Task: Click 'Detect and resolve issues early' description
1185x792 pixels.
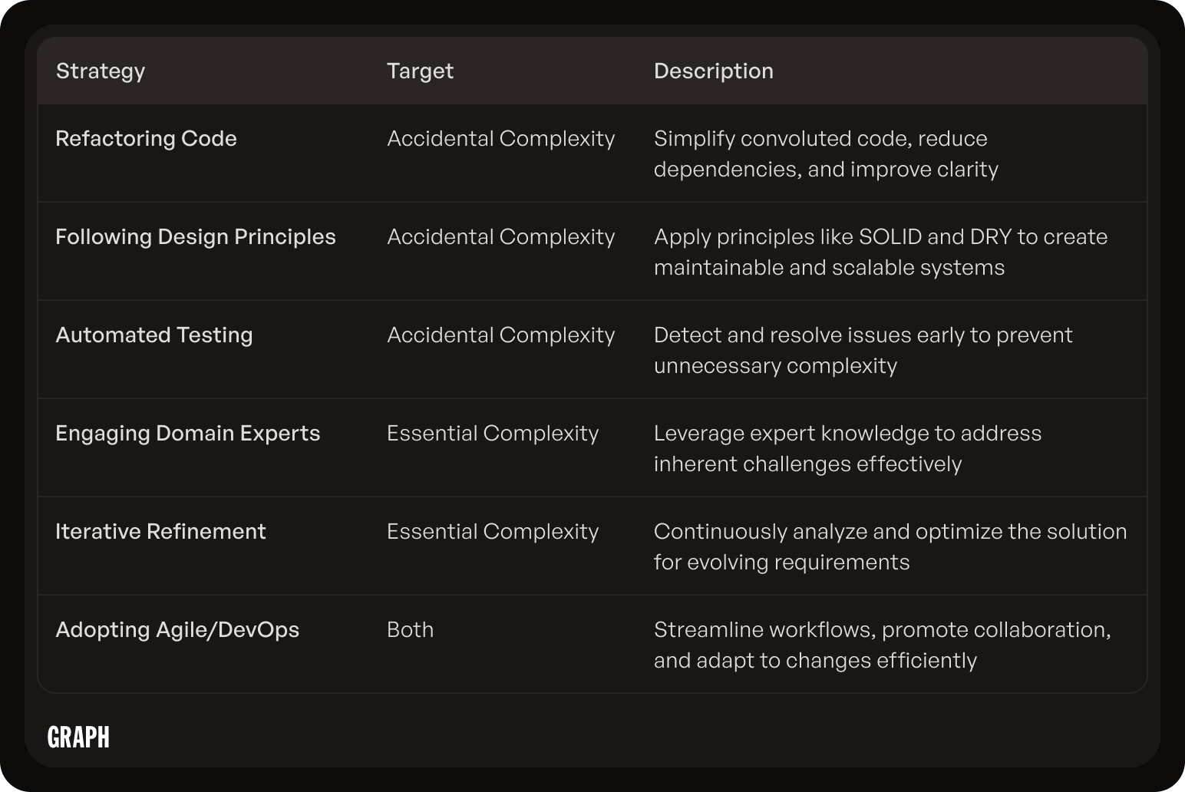Action: [x=863, y=350]
